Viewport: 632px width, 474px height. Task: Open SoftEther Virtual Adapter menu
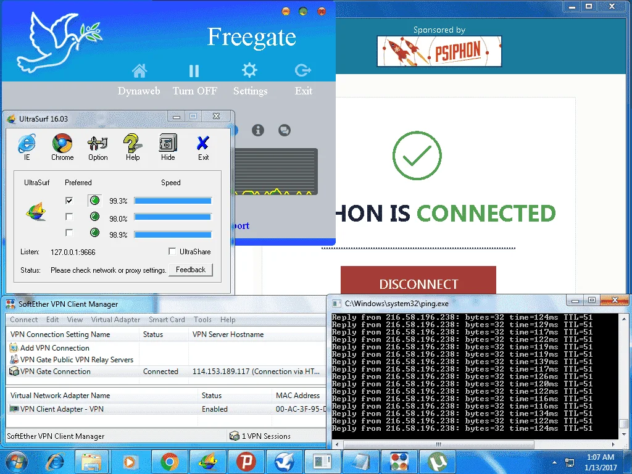click(115, 320)
